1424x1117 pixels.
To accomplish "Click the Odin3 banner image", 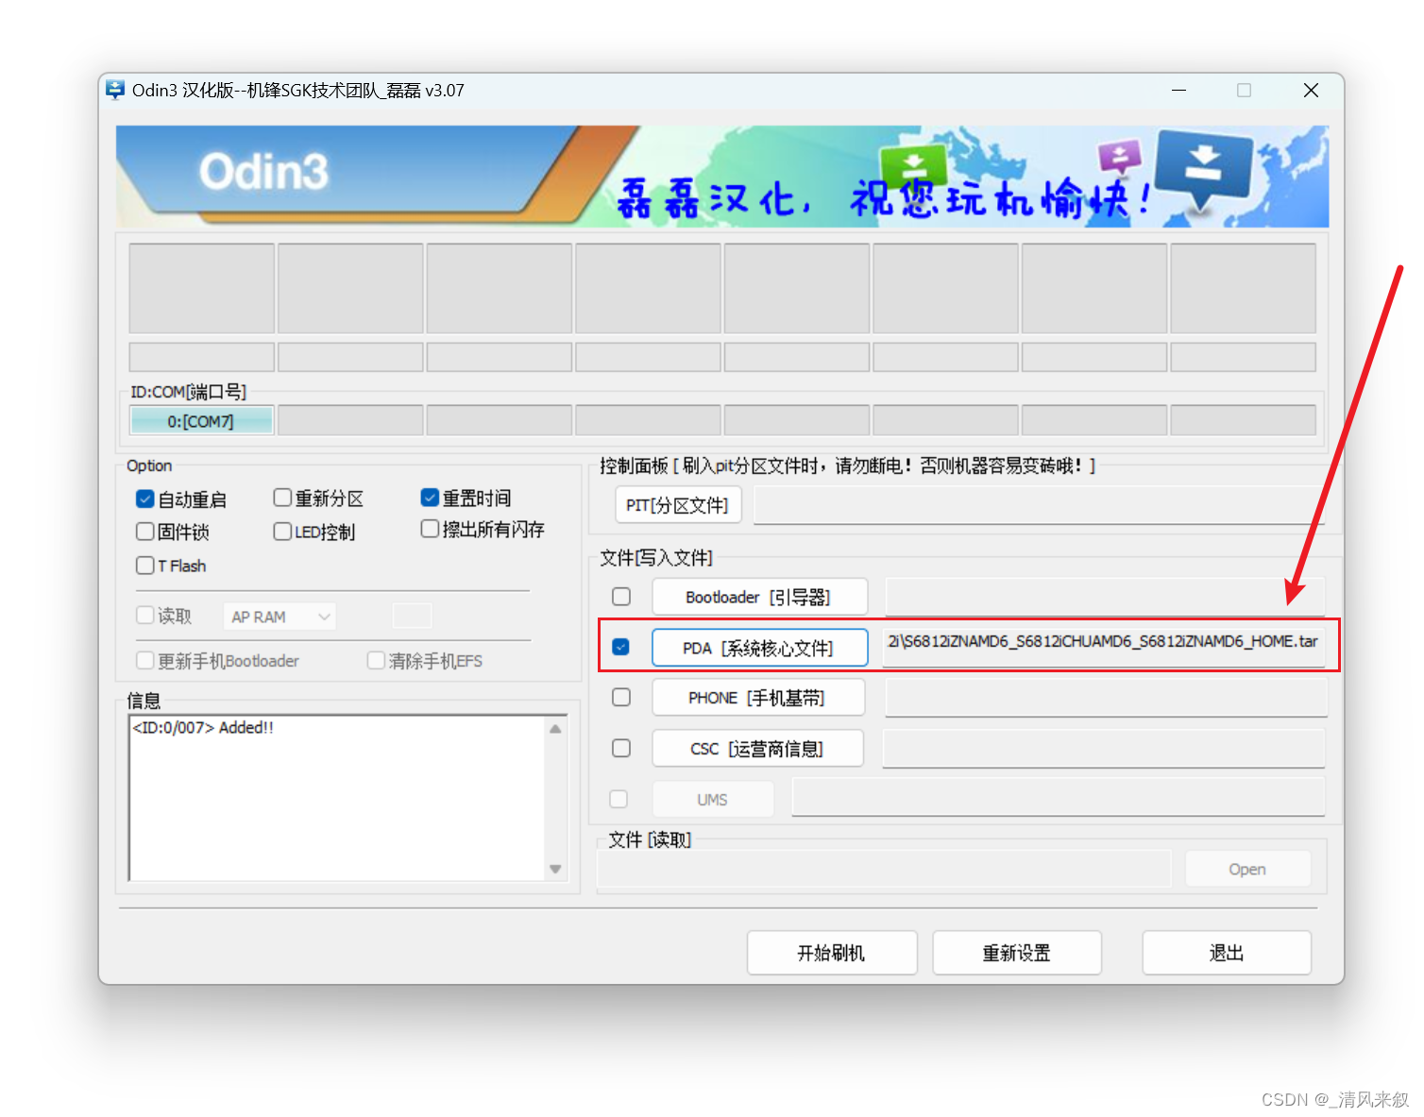I will (x=722, y=177).
